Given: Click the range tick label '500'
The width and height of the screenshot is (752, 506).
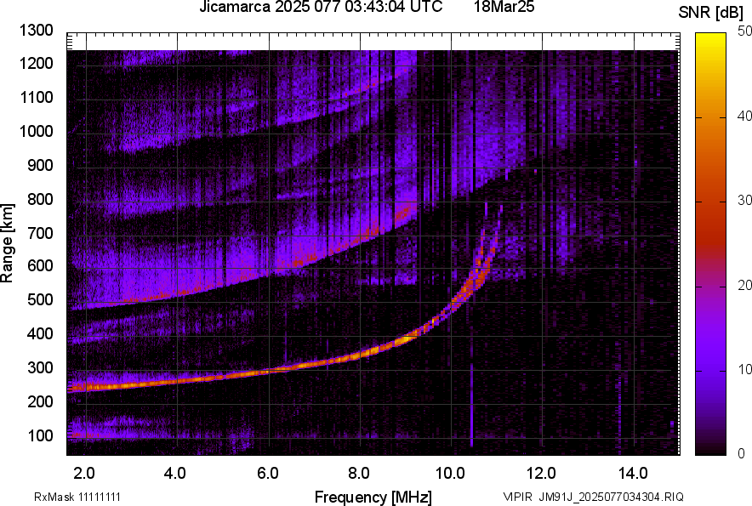Looking at the screenshot, I should 40,299.
